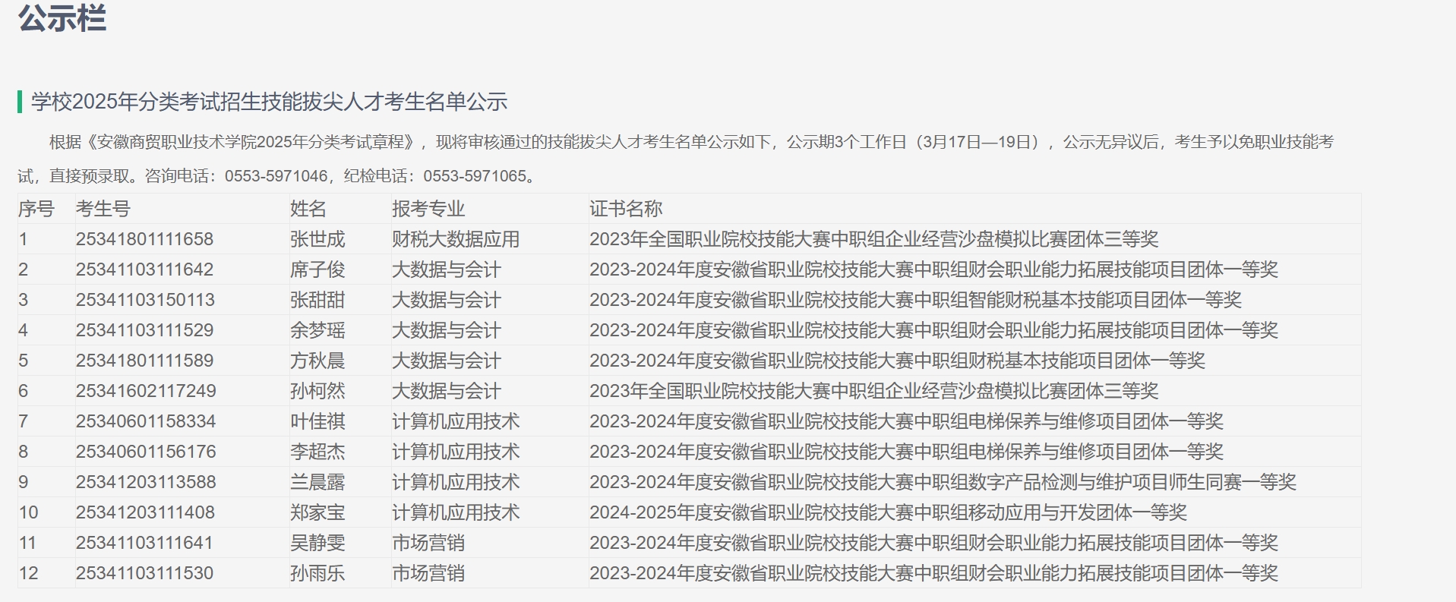Click the 智能财税基本技能项目 certificate of 张甜甜
This screenshot has width=1456, height=602.
pyautogui.click(x=915, y=300)
